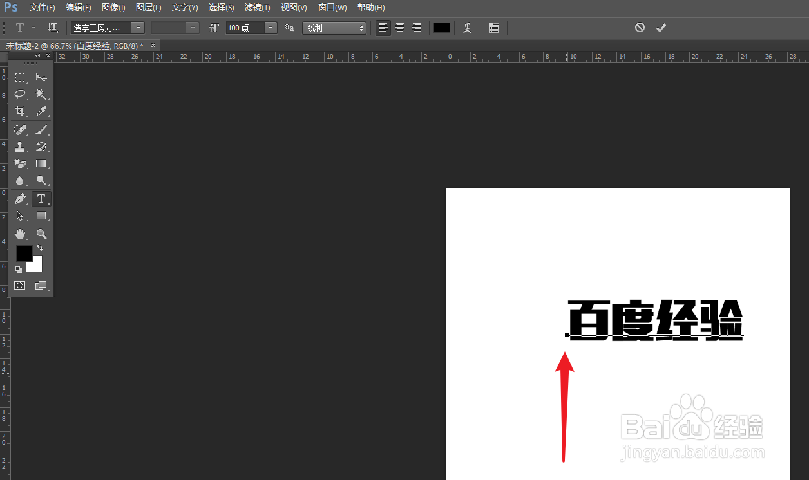Center align the text
Image resolution: width=809 pixels, height=480 pixels.
(400, 28)
